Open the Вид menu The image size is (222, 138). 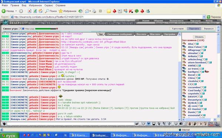(24, 6)
